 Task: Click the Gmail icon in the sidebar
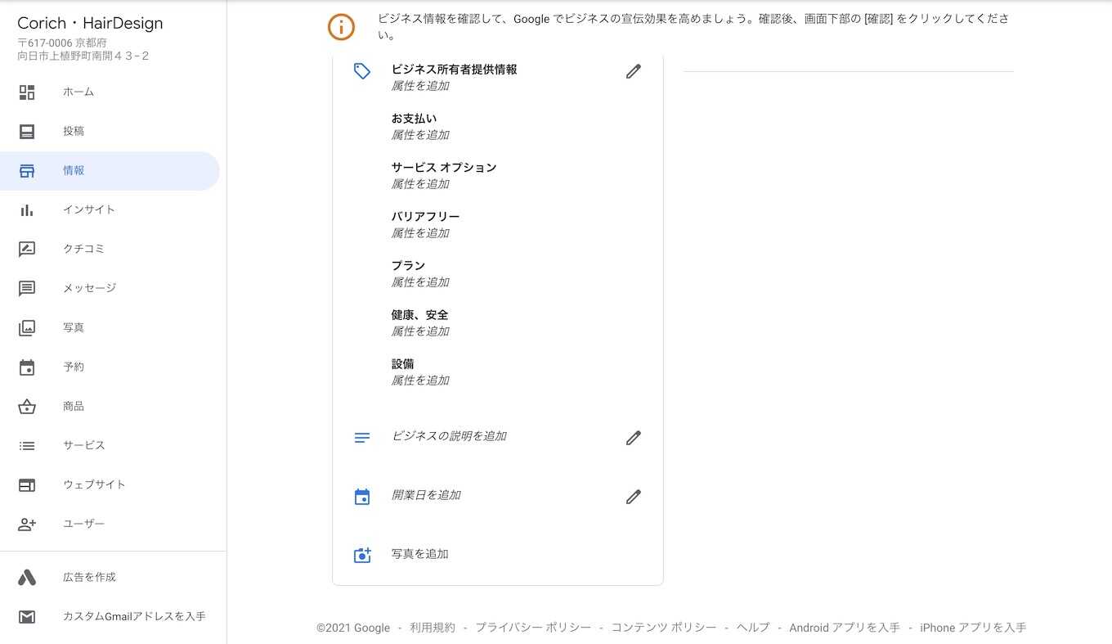coord(27,616)
